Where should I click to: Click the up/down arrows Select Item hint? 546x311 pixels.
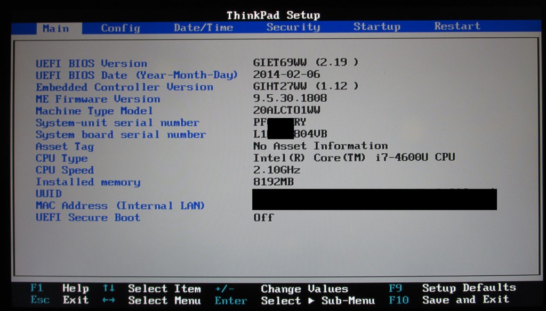(x=152, y=289)
